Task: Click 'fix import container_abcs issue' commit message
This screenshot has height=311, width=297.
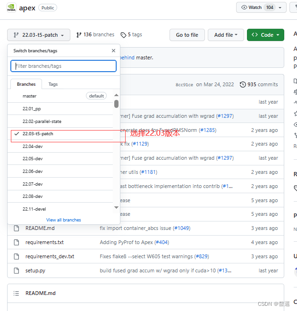Action: coord(136,228)
